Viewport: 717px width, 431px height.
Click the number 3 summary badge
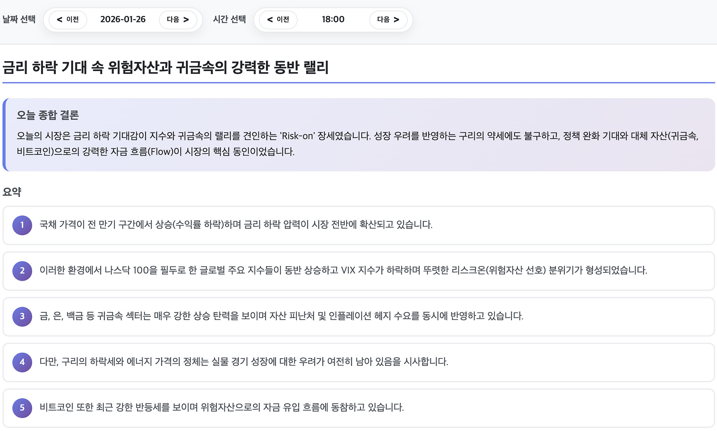pyautogui.click(x=22, y=317)
